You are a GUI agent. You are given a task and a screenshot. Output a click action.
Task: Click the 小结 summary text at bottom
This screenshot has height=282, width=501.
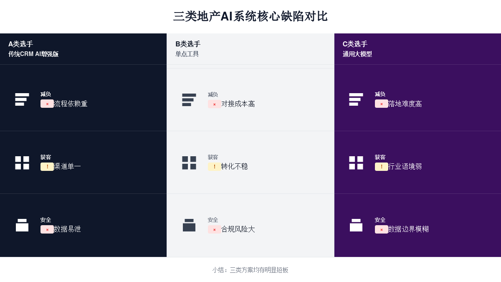click(250, 270)
